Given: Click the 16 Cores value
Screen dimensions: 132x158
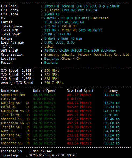Looking at the screenshot, I should click(x=52, y=10).
